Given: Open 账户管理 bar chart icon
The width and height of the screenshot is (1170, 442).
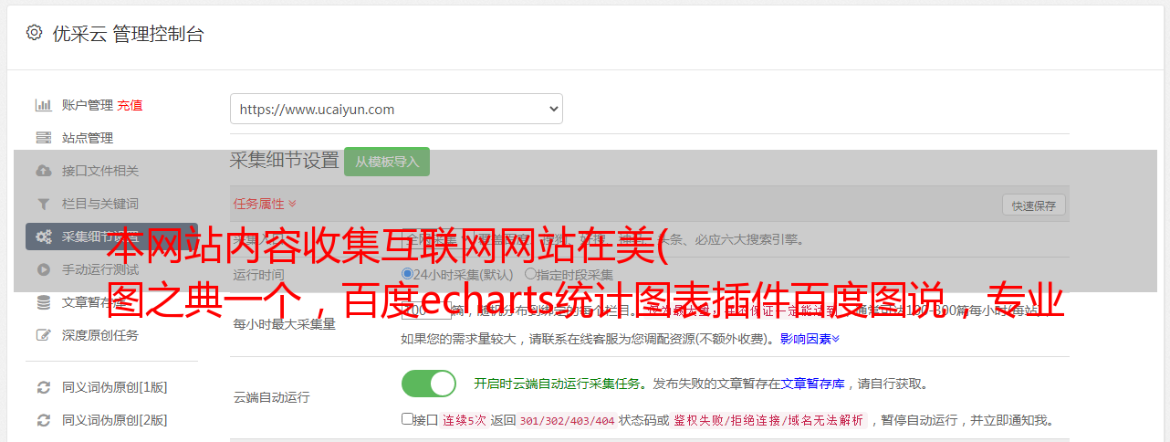Looking at the screenshot, I should (x=43, y=105).
